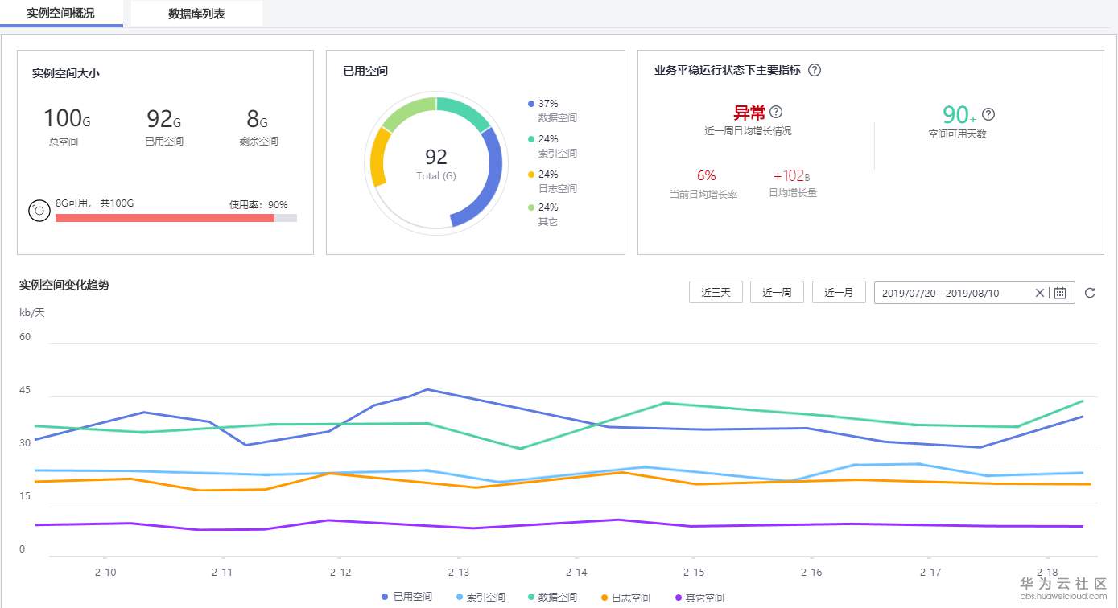Toggle the 数据空间 series in the trend chart legend

pos(552,598)
